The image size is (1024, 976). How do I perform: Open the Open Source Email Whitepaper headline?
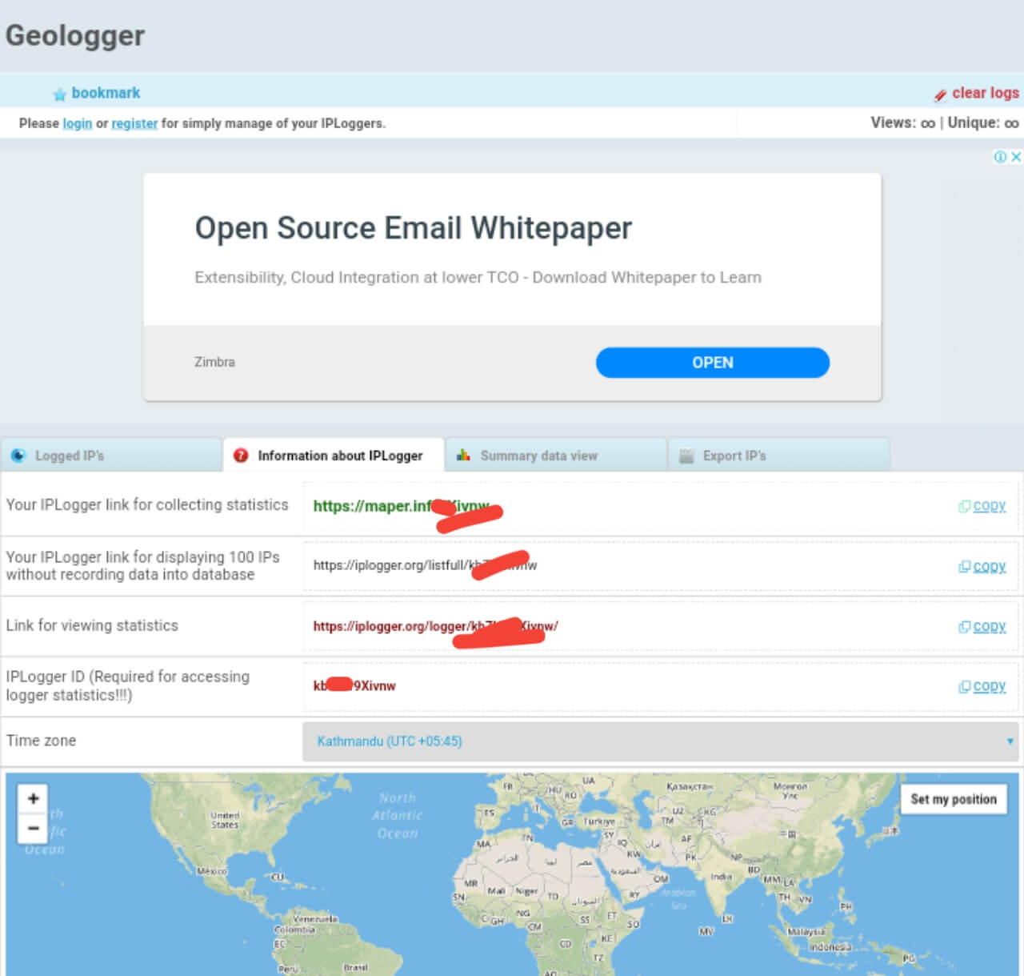(414, 228)
